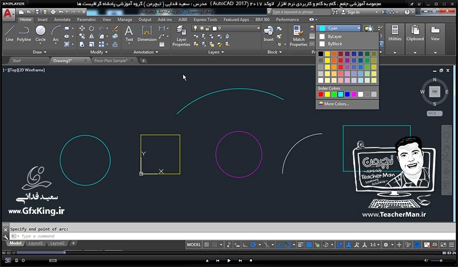The width and height of the screenshot is (458, 267).
Task: Toggle lineweight display in status bar
Action: 301,245
